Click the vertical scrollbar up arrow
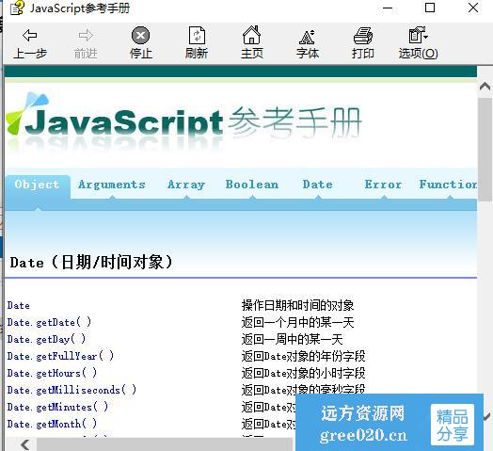 [485, 86]
